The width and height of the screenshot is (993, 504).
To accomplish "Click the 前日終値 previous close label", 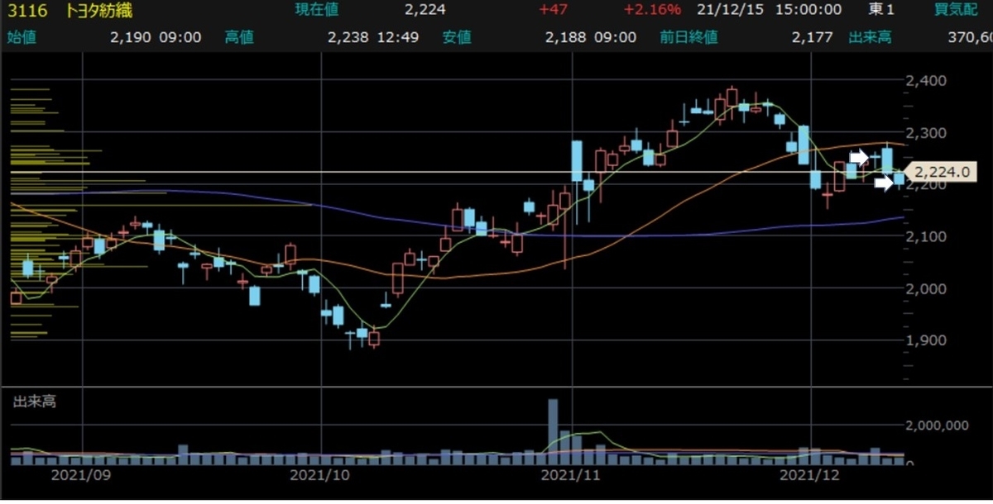I will (x=689, y=37).
